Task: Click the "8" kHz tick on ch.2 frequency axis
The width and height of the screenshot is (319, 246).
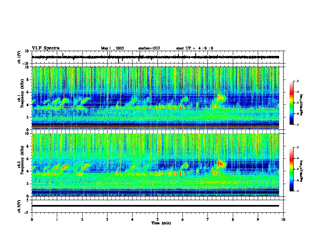Action: click(x=28, y=146)
